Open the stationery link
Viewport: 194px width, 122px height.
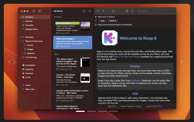click(x=135, y=81)
